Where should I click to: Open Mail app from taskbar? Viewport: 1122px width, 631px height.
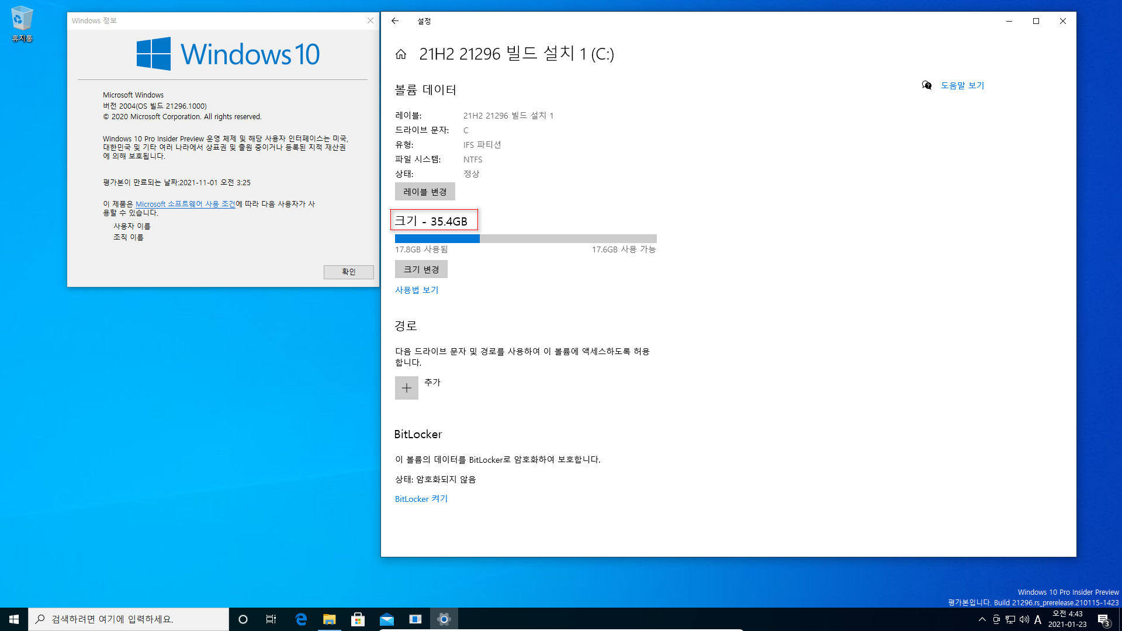[387, 619]
